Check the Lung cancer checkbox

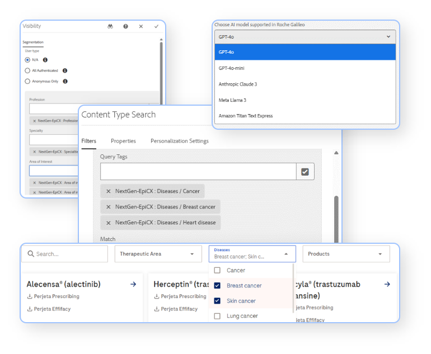tap(217, 316)
